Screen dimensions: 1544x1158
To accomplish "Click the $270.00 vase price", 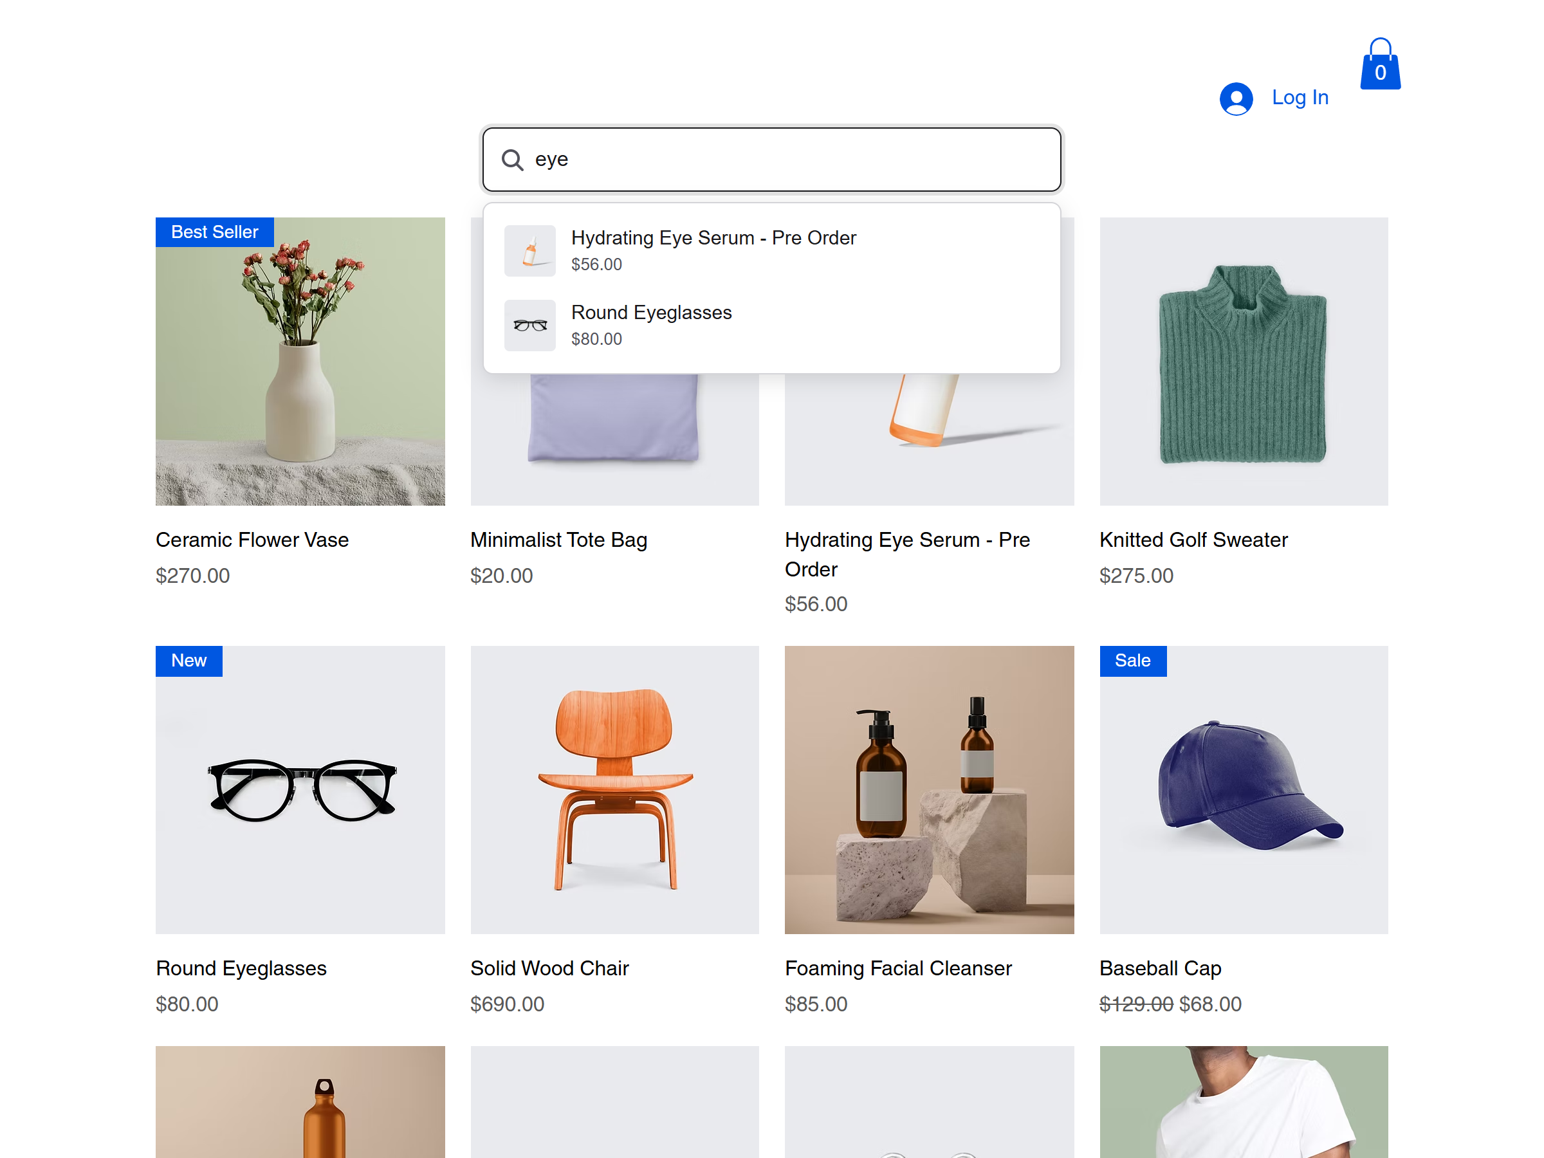I will [192, 576].
